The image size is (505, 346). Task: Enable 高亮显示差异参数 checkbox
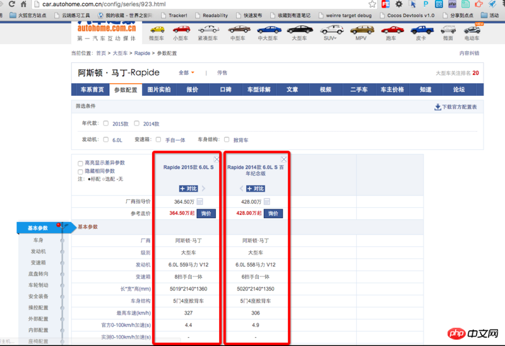[81, 163]
